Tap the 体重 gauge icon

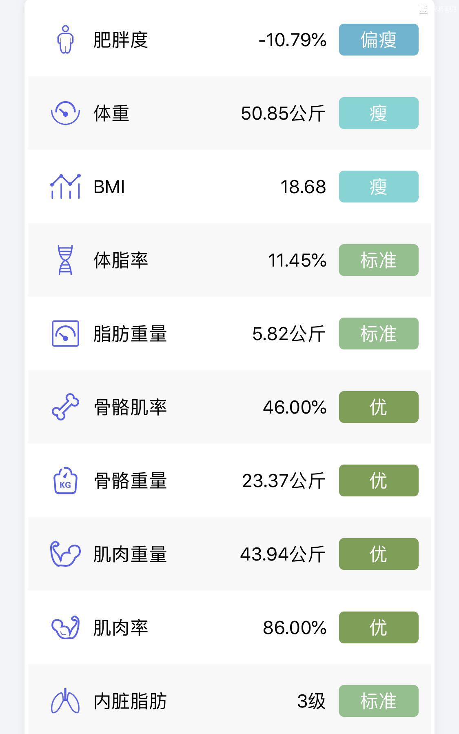click(x=65, y=113)
